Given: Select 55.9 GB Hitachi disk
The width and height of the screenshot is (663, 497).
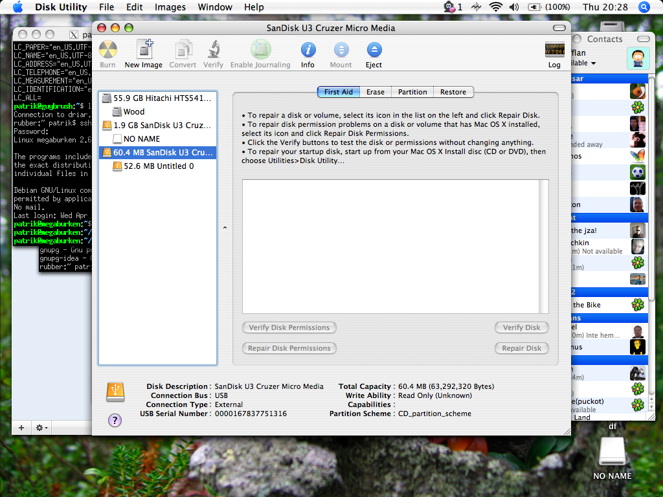Looking at the screenshot, I should (x=158, y=98).
